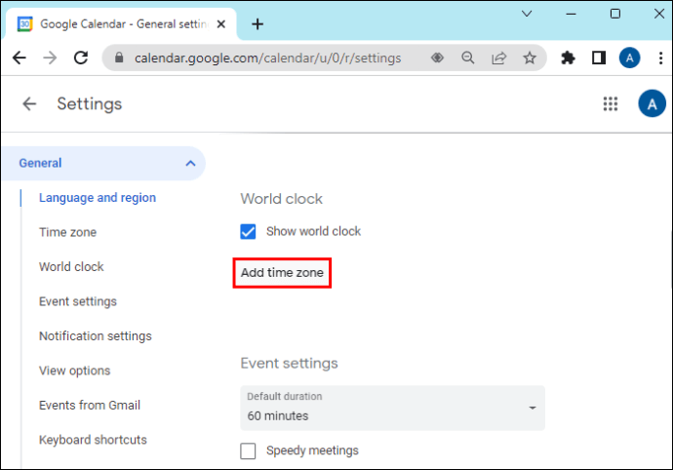
Task: Bookmark this page with the star icon
Action: click(x=530, y=59)
